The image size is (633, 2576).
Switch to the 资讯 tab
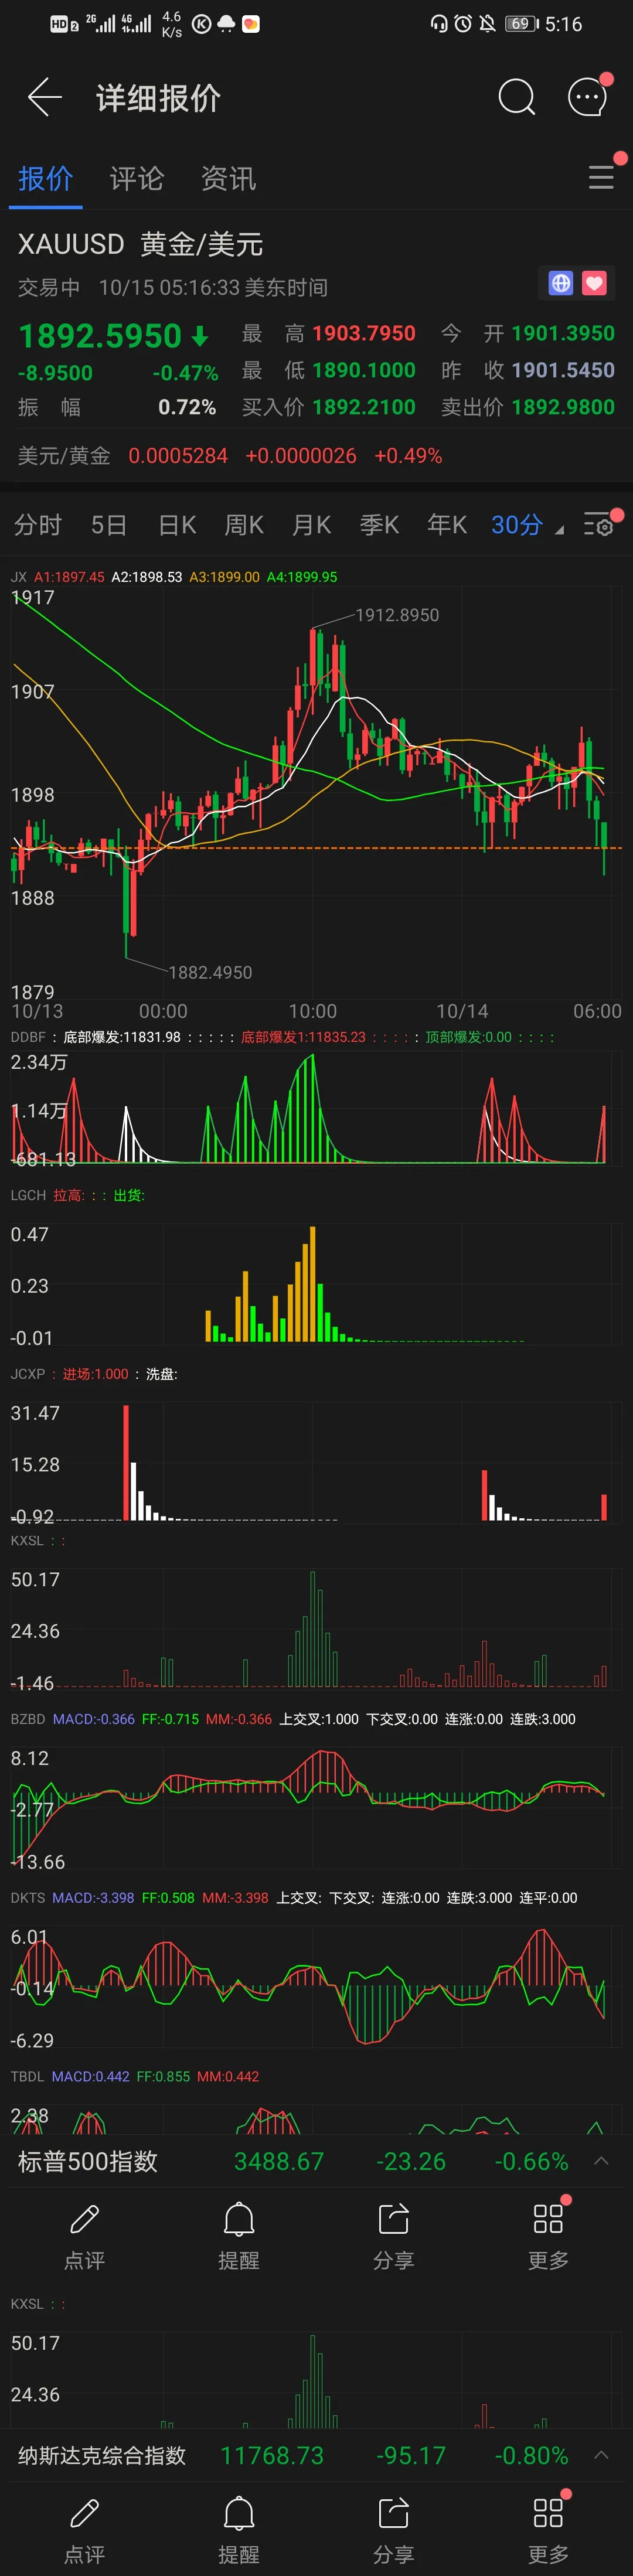pyautogui.click(x=228, y=178)
